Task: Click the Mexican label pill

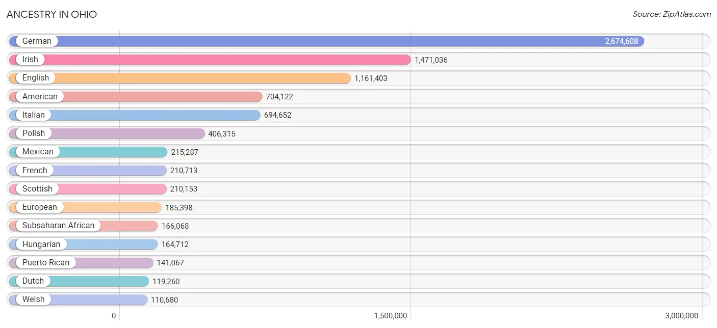Action: pyautogui.click(x=38, y=152)
